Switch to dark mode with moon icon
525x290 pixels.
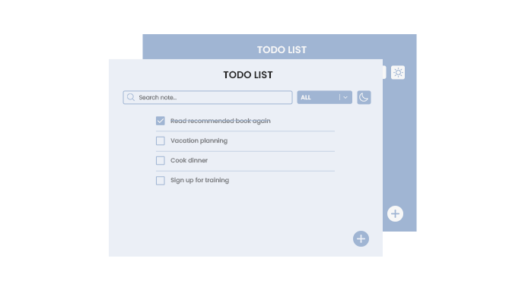click(x=364, y=97)
